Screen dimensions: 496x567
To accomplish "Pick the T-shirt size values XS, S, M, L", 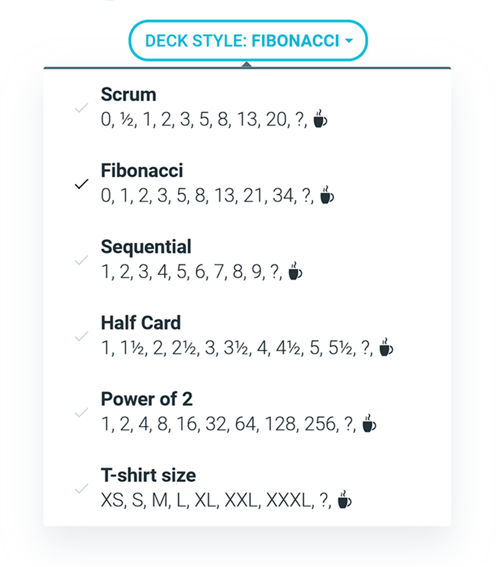I will (x=145, y=501).
